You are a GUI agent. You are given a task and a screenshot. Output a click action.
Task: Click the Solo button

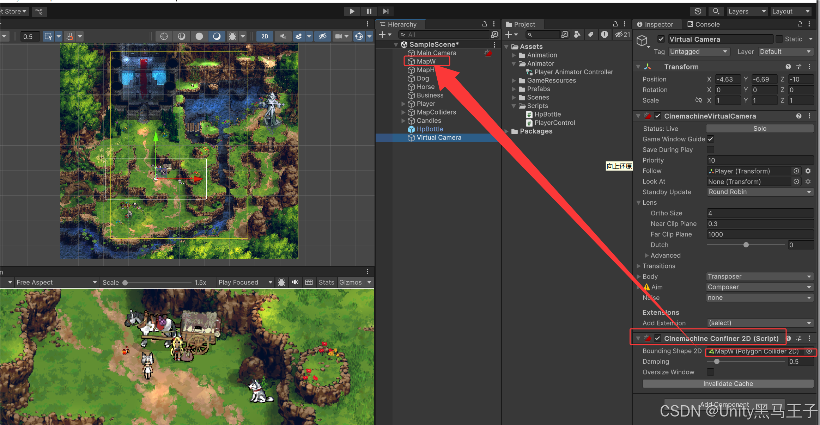[760, 129]
